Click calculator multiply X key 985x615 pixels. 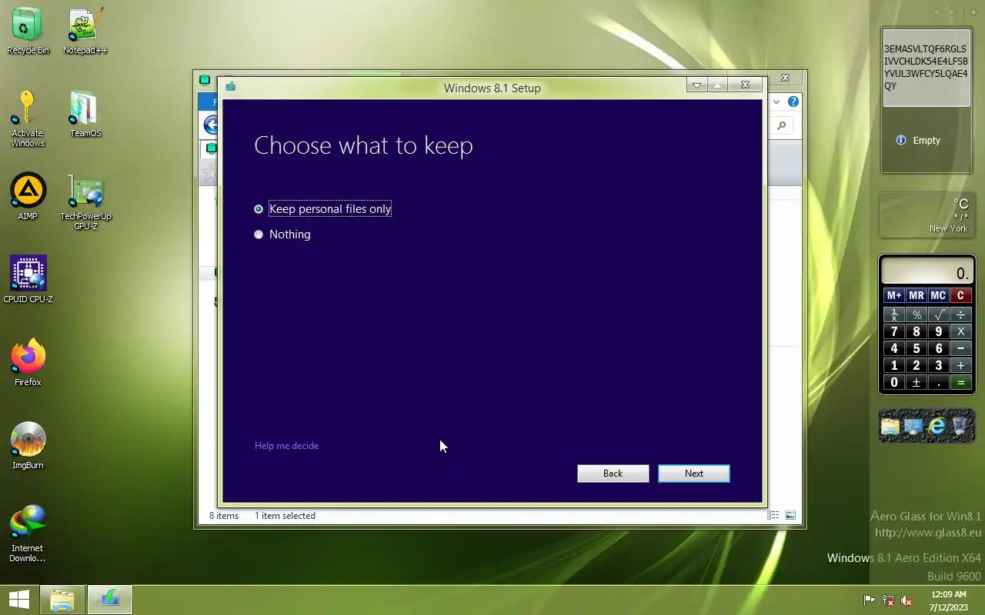pyautogui.click(x=960, y=331)
